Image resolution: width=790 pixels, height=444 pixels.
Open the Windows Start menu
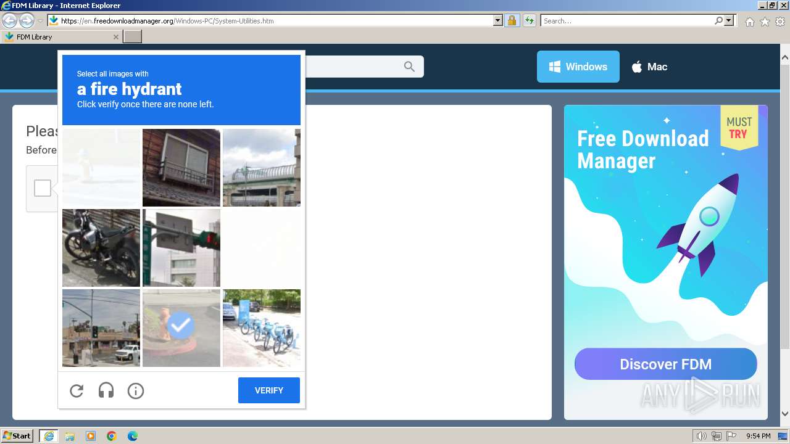tap(17, 435)
